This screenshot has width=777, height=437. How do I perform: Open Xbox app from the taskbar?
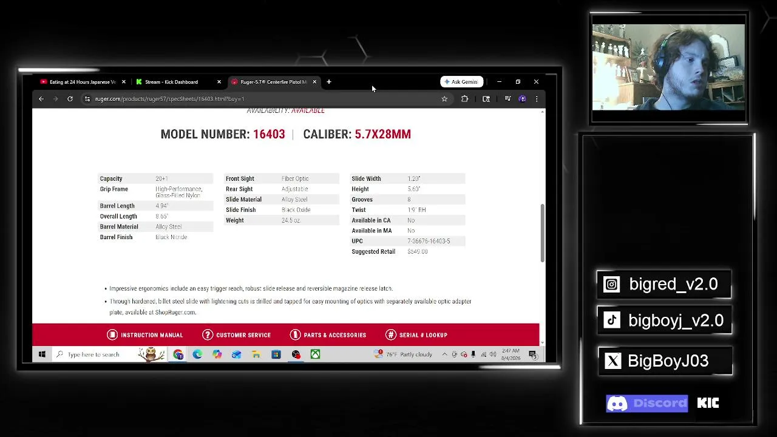coord(315,354)
